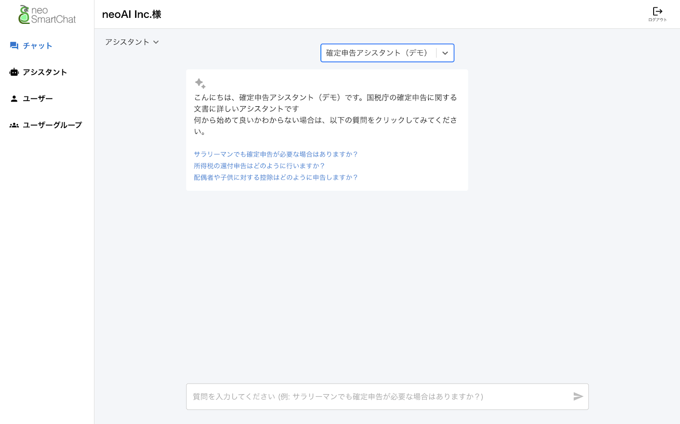Click the neo SmartChat owl logo

tap(25, 14)
